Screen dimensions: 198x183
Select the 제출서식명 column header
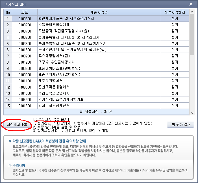click(99, 12)
